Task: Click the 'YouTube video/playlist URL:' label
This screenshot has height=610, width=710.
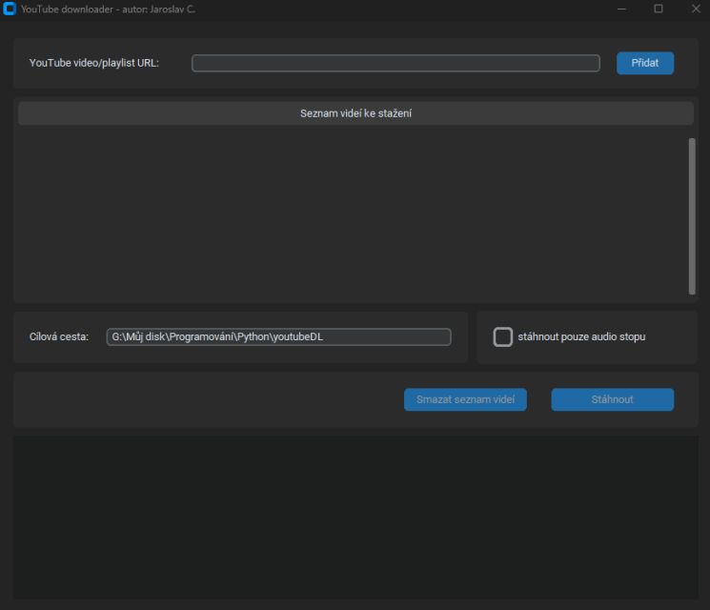Action: (x=94, y=63)
